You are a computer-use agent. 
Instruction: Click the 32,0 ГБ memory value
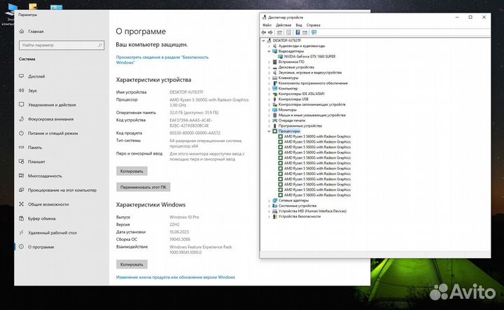pos(194,113)
